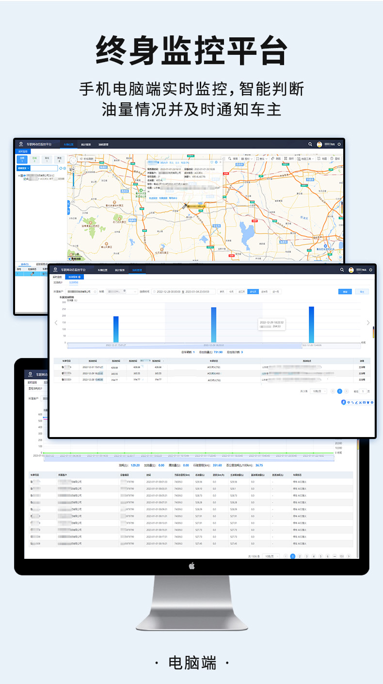This screenshot has width=383, height=684.
Task: Click the map compass pan control
Action: pos(73,160)
